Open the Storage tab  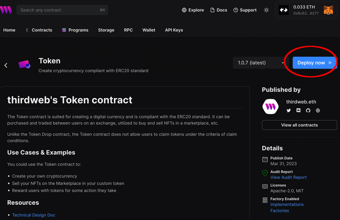(106, 30)
